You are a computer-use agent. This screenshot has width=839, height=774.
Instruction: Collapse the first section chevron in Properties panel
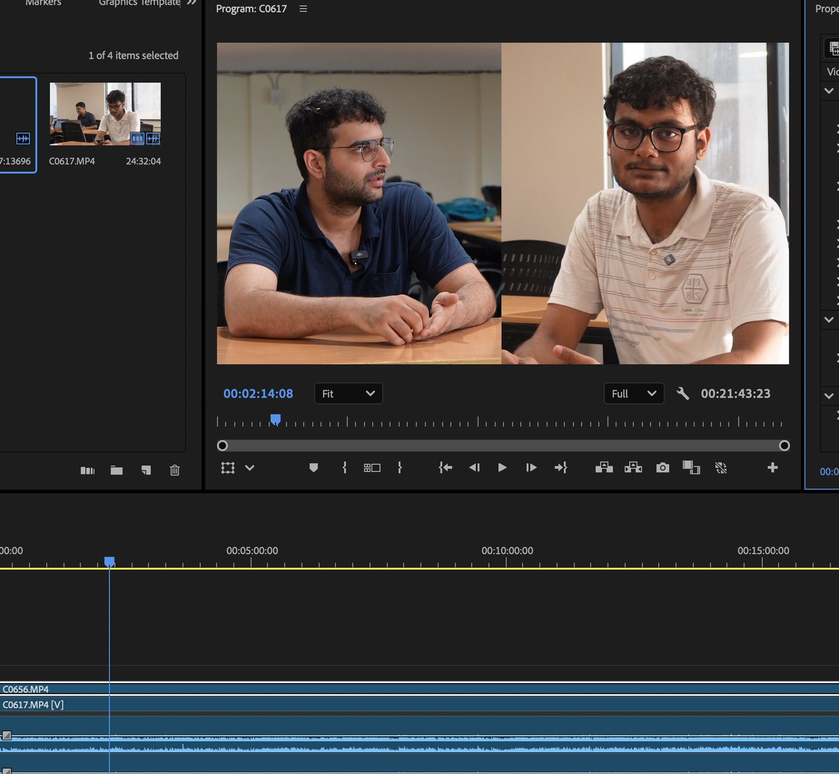point(829,91)
